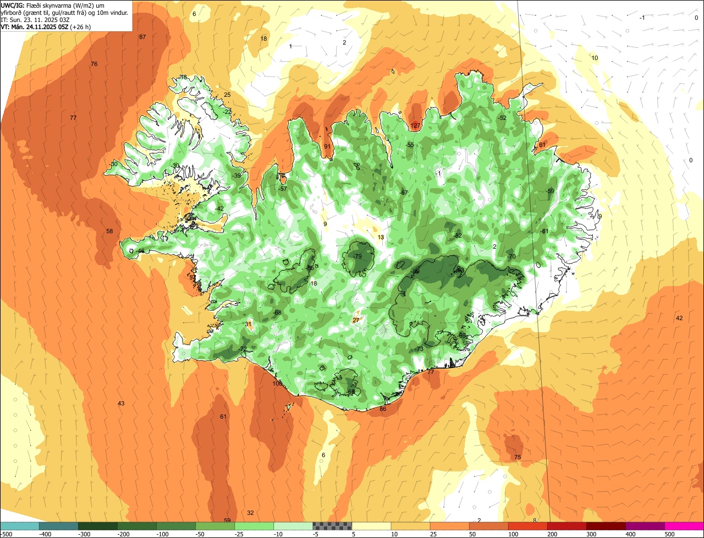The image size is (704, 538).
Task: Pick the legend color between -200 and -100
Action: point(137,526)
